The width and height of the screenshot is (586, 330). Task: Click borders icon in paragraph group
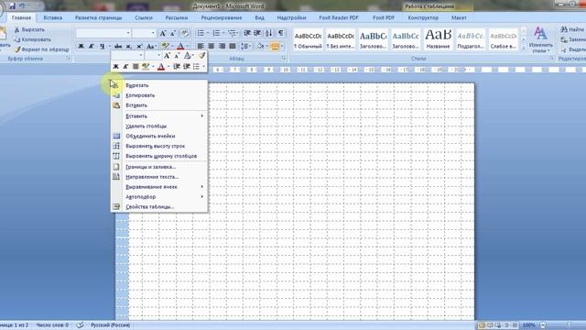[x=275, y=46]
